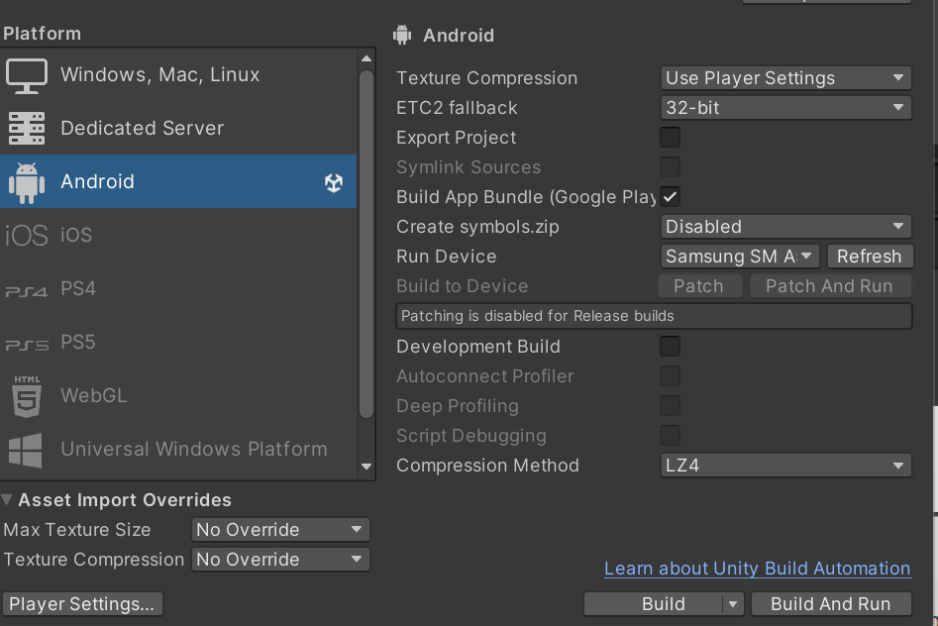Viewport: 938px width, 626px height.
Task: Enable the Export Project checkbox
Action: click(x=670, y=137)
